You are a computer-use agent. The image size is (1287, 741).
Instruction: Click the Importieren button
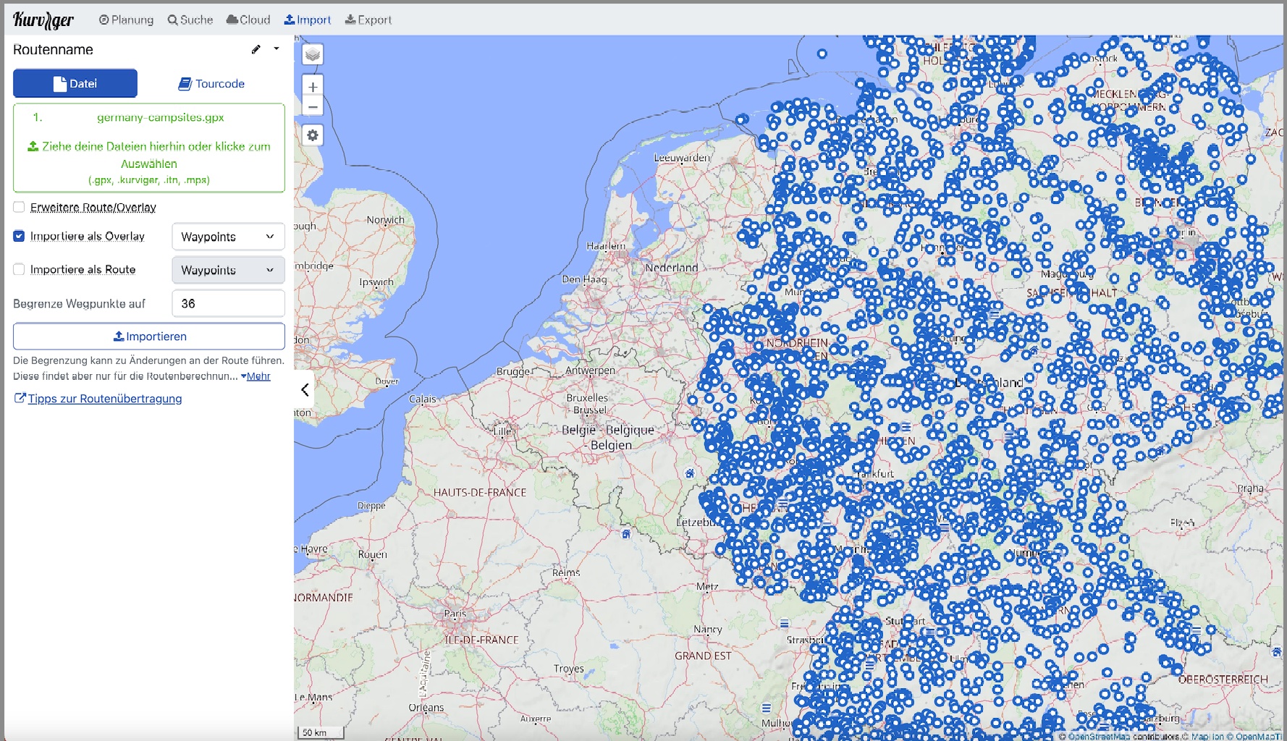(149, 336)
